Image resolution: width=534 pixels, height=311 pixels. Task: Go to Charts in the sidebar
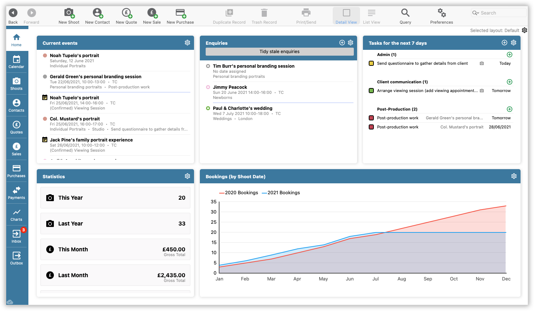16,215
